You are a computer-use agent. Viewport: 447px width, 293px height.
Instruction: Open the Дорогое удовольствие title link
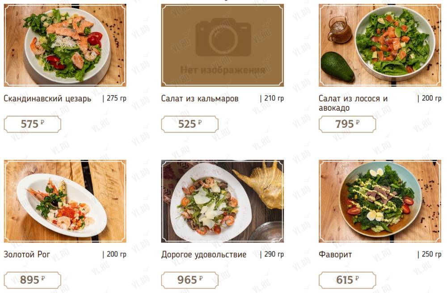pos(203,254)
